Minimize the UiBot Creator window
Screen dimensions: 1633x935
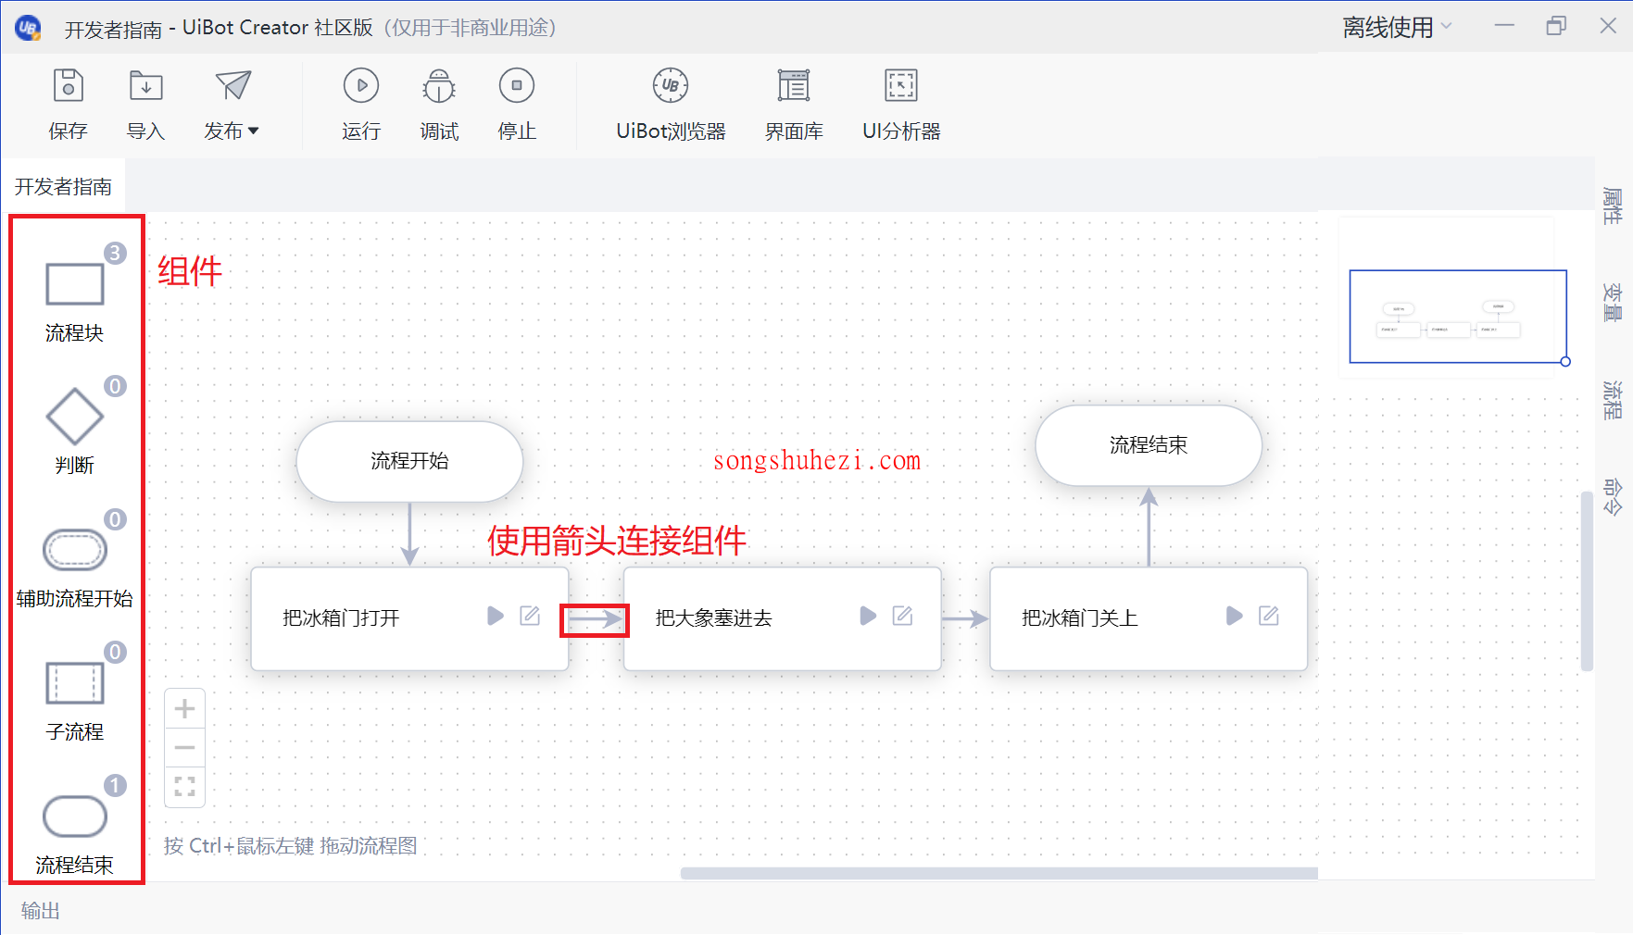tap(1504, 26)
